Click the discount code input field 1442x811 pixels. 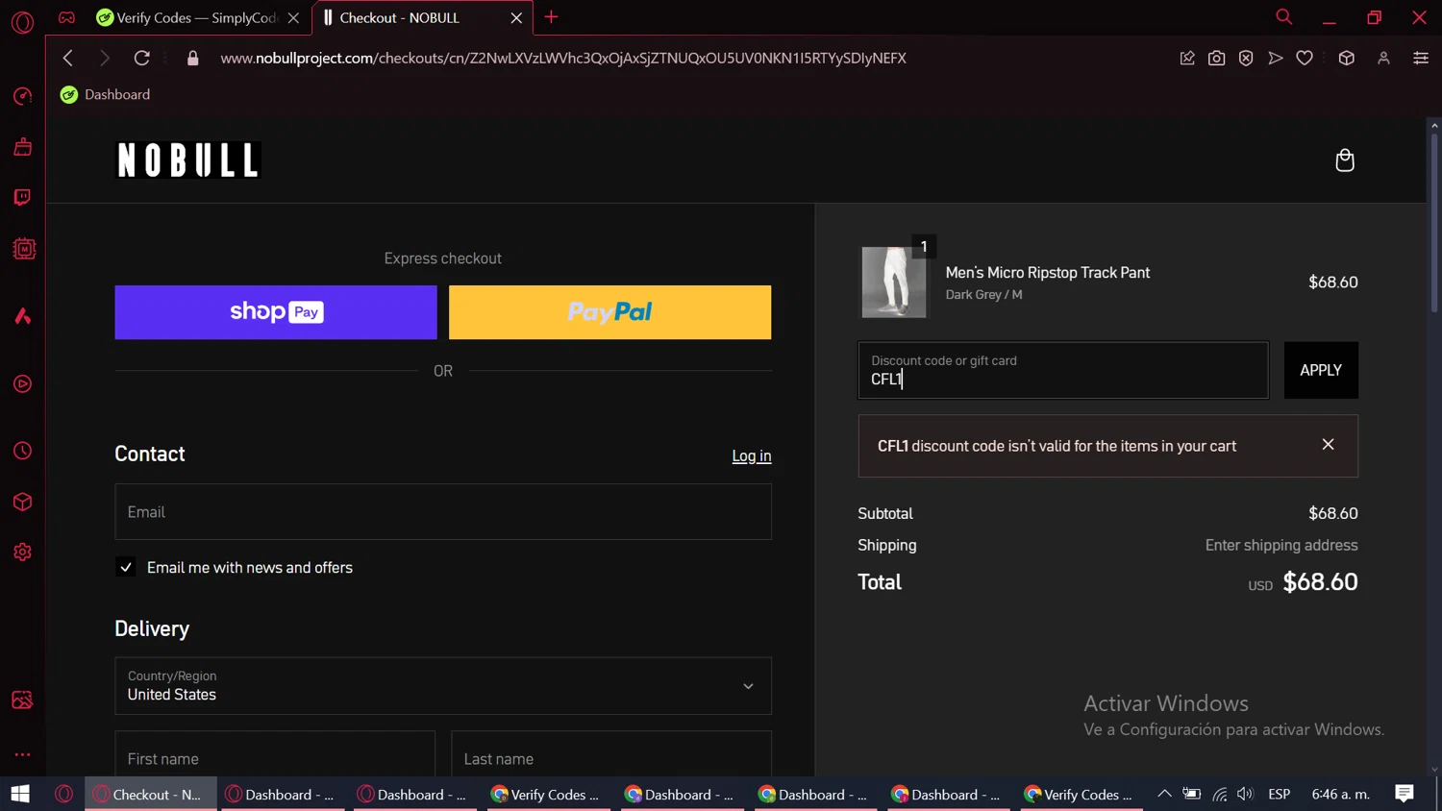(1063, 370)
